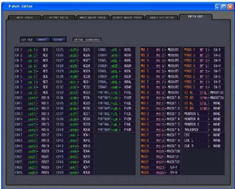This screenshot has height=189, width=235.
Task: Select S3-7 patch in MX23 row
Action: coord(174,167)
